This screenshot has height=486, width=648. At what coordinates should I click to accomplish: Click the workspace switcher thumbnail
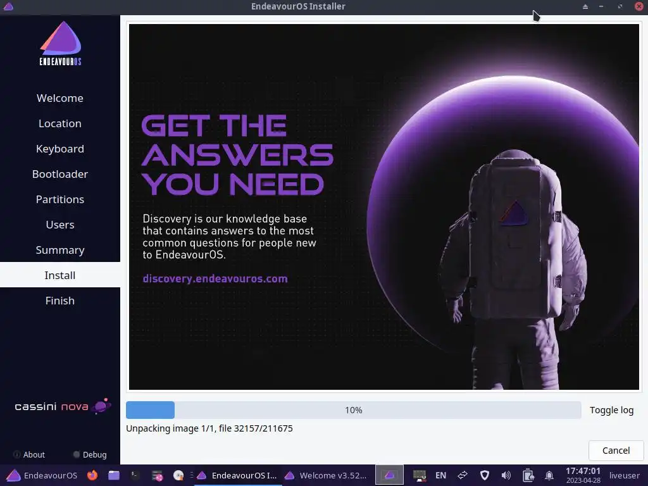point(389,475)
